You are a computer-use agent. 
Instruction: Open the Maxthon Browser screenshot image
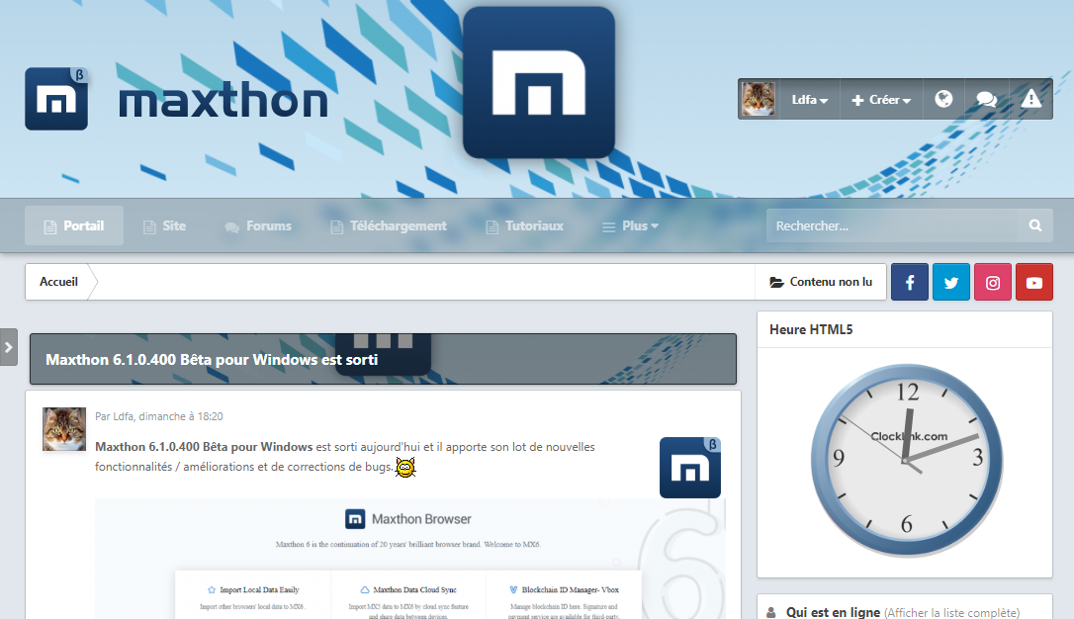(410, 559)
